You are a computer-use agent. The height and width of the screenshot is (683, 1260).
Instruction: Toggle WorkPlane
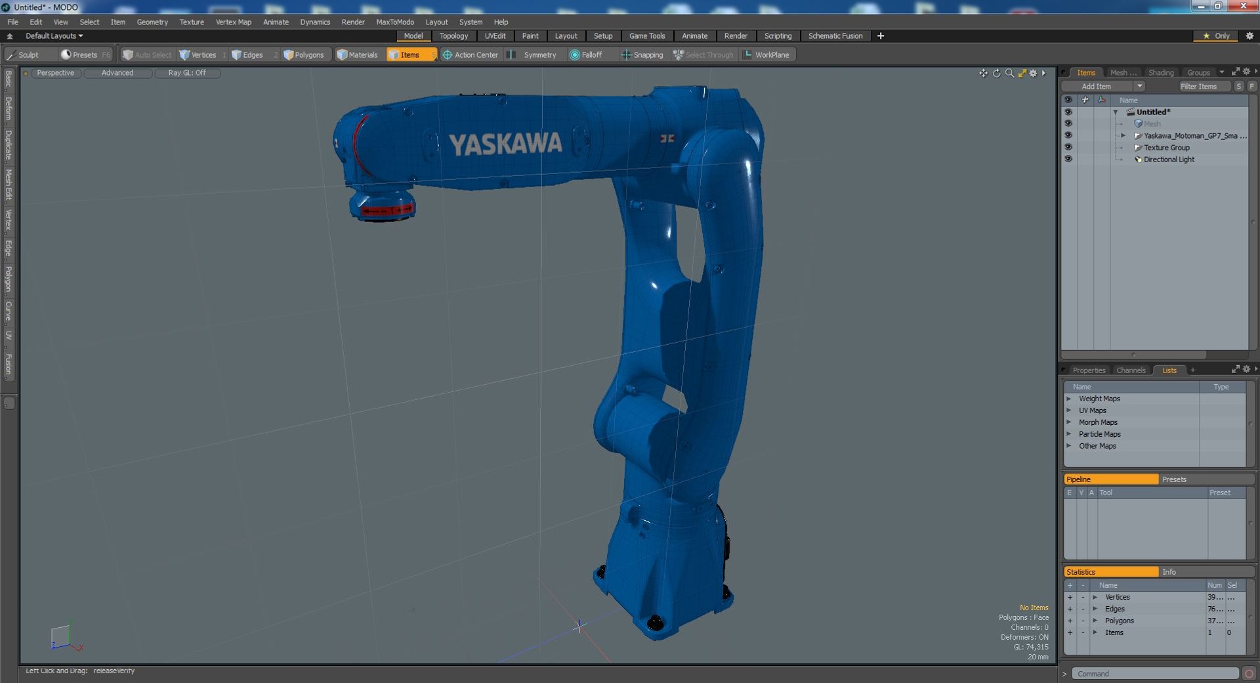click(766, 55)
